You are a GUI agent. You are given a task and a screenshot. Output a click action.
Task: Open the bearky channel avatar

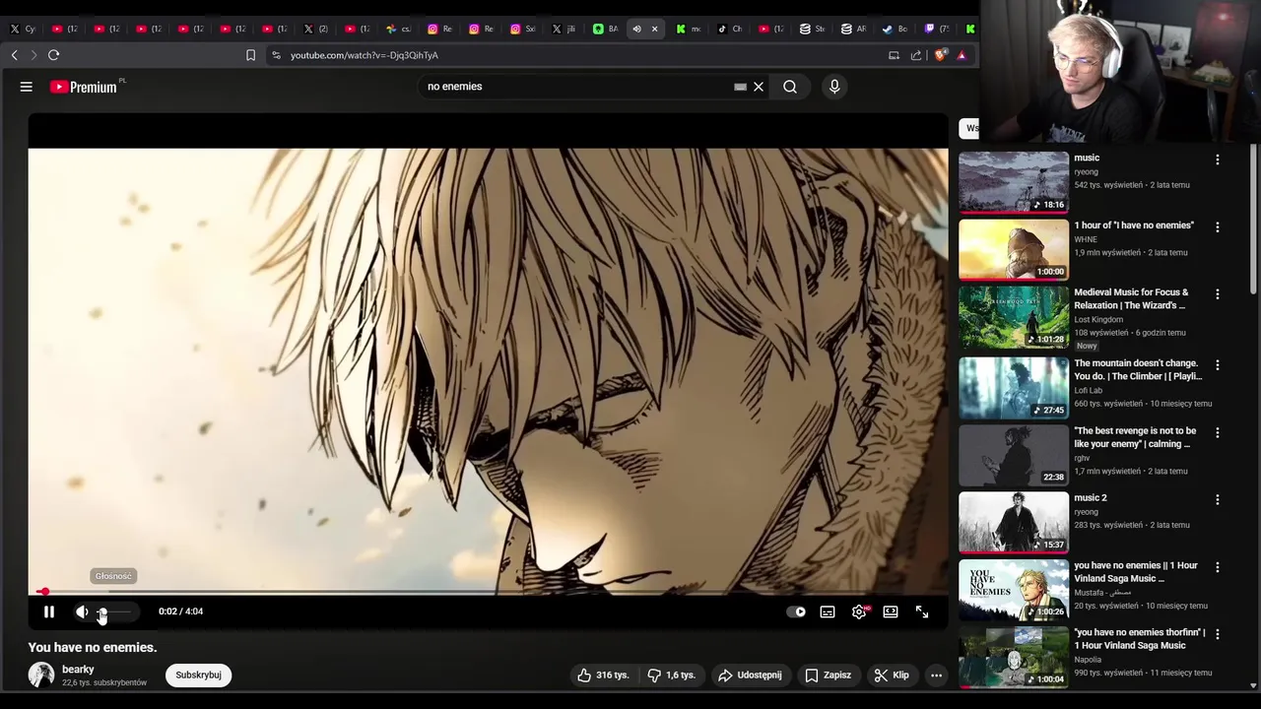(41, 675)
